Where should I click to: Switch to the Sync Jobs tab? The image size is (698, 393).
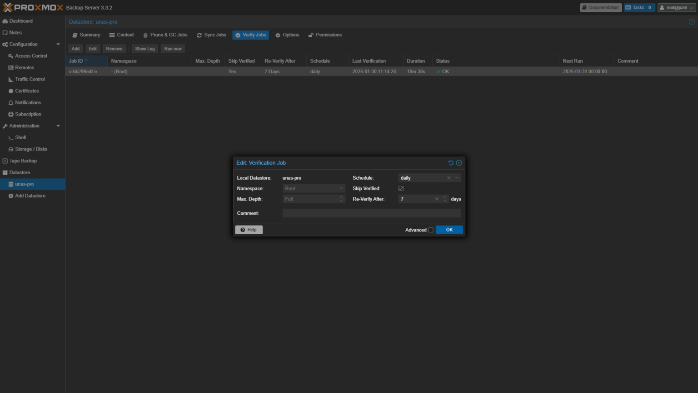(211, 35)
